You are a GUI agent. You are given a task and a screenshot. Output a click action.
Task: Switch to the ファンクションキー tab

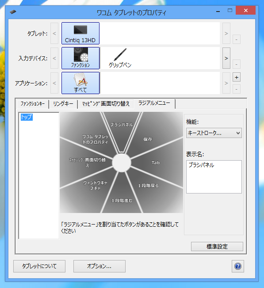(x=33, y=104)
